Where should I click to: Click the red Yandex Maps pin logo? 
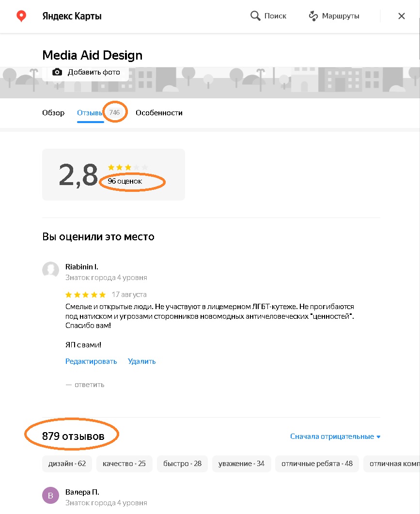(21, 16)
